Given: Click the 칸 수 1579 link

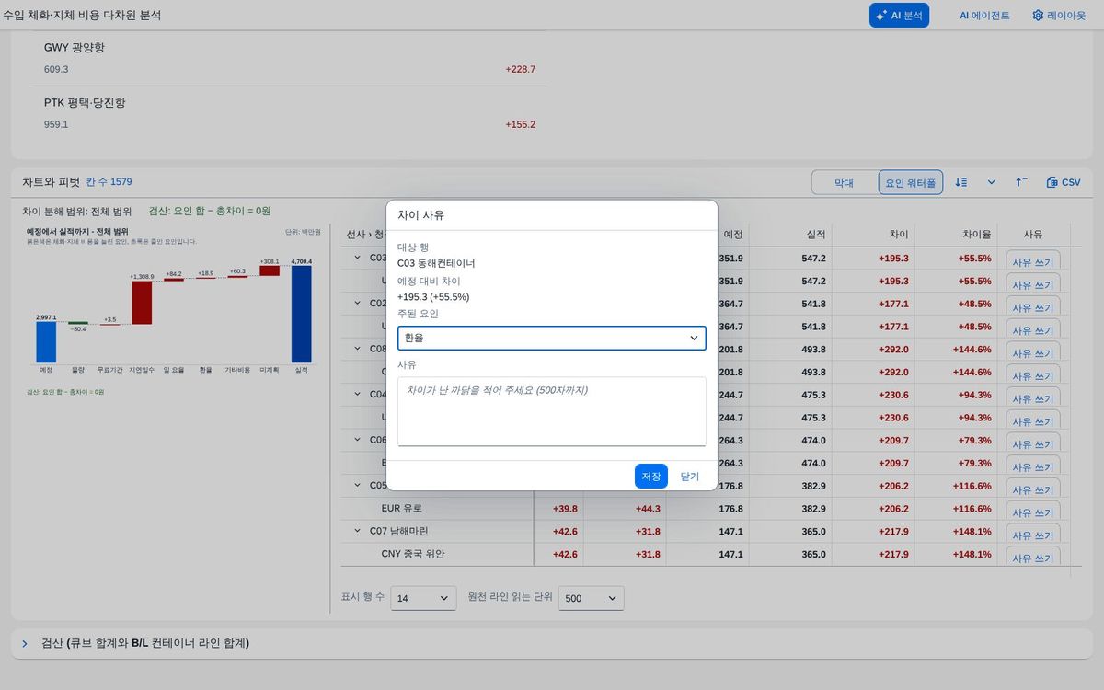Looking at the screenshot, I should coord(109,182).
